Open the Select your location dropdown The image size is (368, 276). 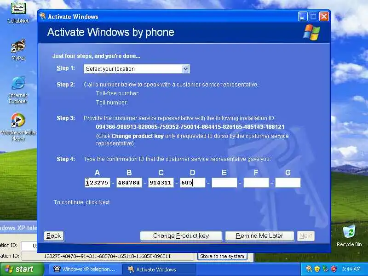[x=137, y=69]
